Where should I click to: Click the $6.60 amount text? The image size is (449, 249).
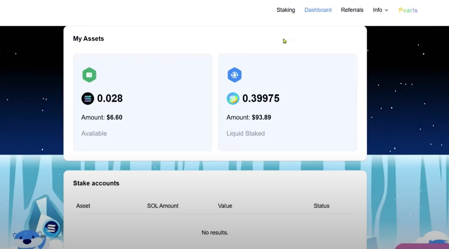point(114,117)
